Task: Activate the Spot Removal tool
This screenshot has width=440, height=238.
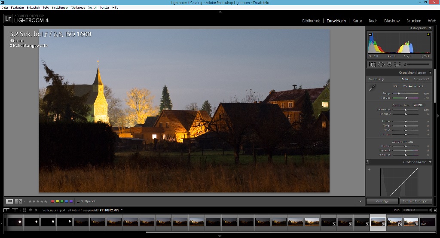Action: click(x=381, y=64)
